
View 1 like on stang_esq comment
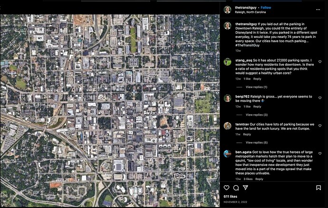click(247, 79)
